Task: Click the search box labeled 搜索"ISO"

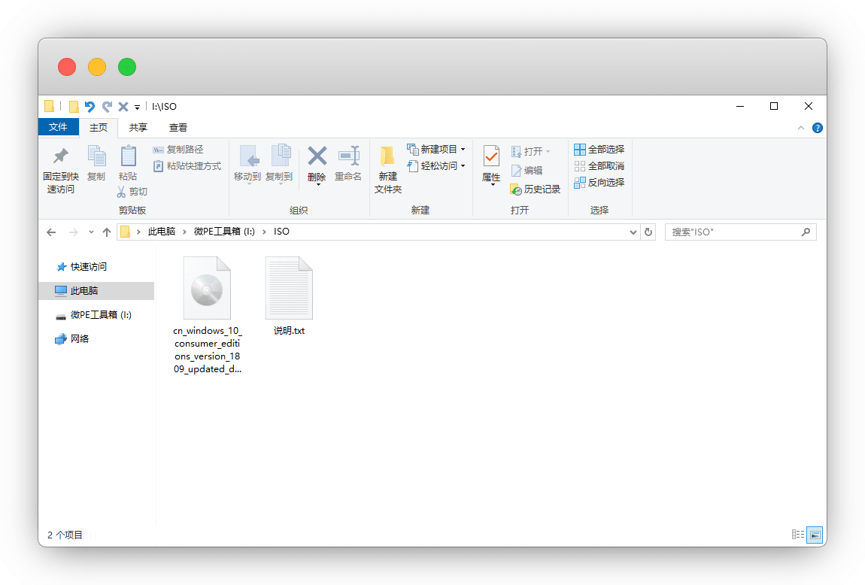Action: click(x=733, y=232)
